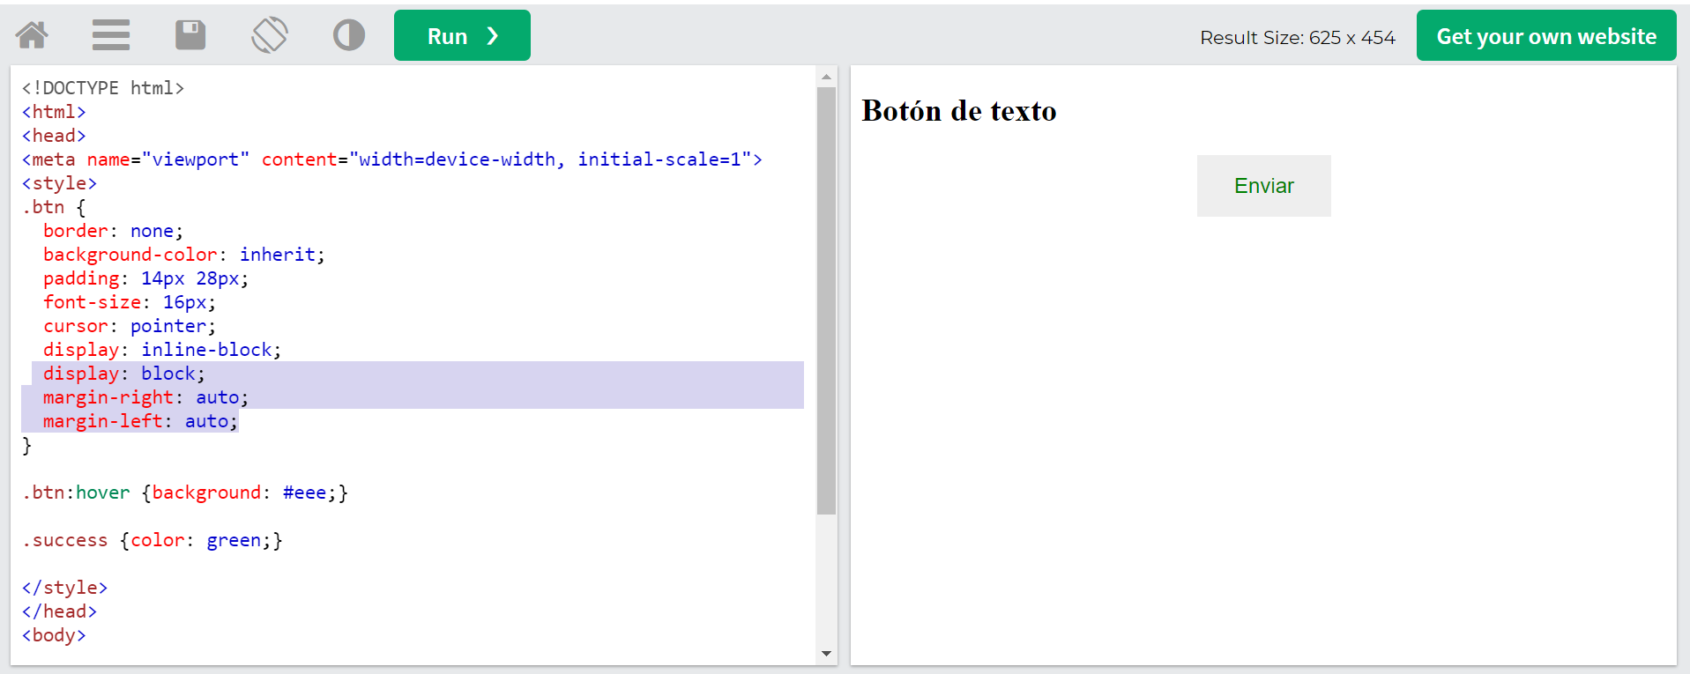Click Get your own website button
Image resolution: width=1690 pixels, height=674 pixels.
1545,36
